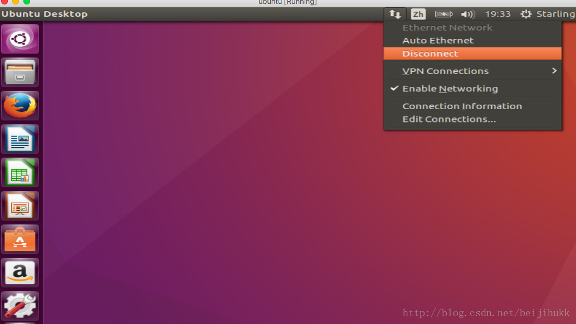Open LibreOffice Writer from the launcher

point(20,139)
